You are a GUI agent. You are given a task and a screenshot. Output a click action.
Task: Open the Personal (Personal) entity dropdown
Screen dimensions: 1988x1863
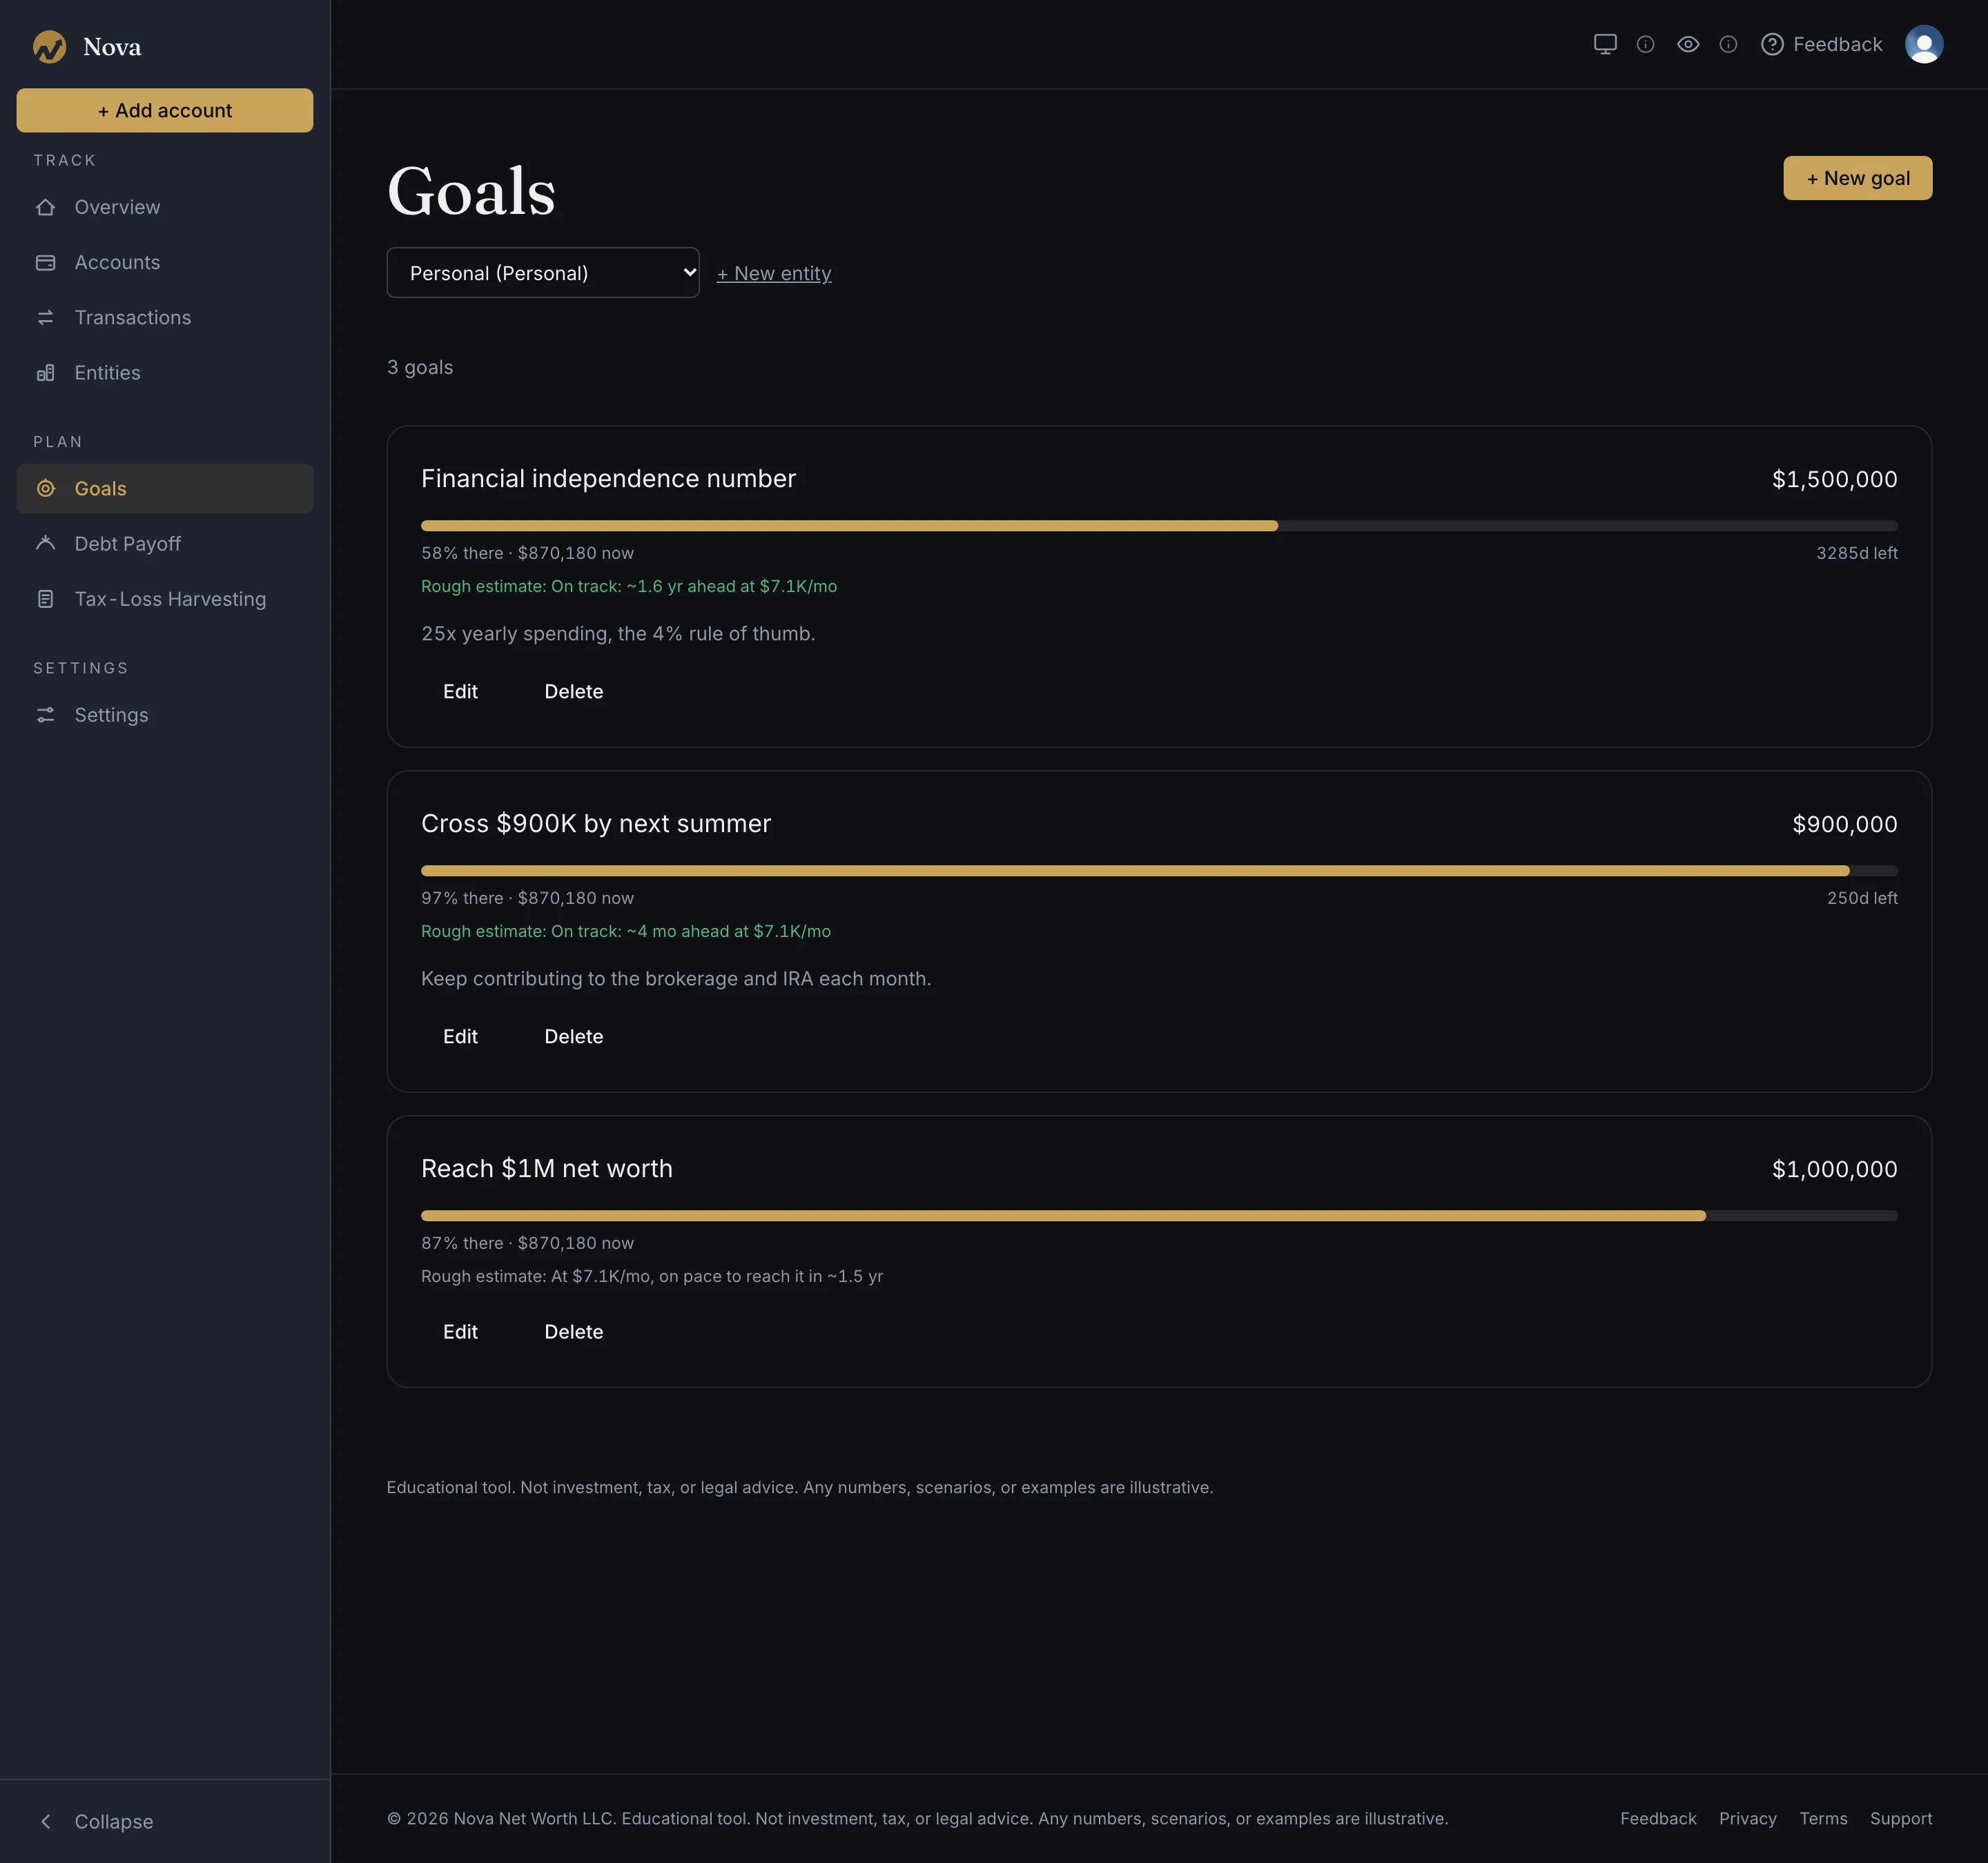[x=543, y=272]
